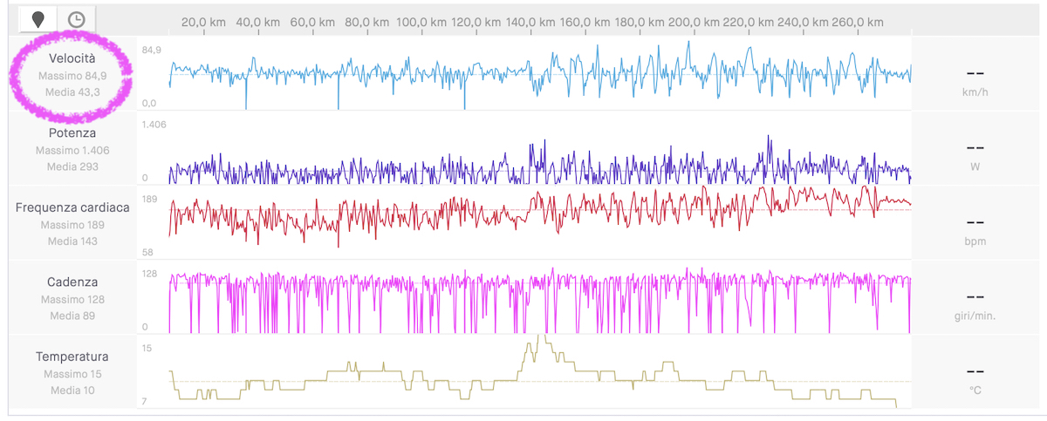The height and width of the screenshot is (421, 1047).
Task: Select the Cadenza metric label
Action: [x=72, y=282]
